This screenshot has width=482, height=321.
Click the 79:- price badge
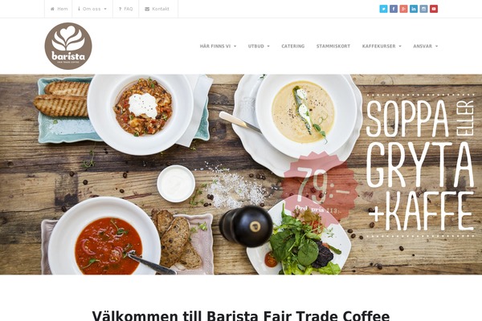[320, 186]
